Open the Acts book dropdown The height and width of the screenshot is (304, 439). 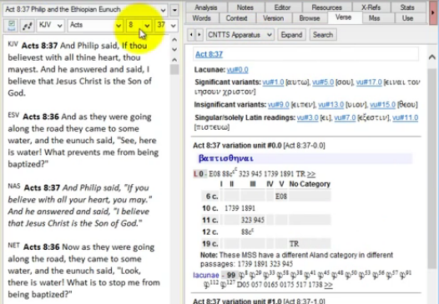click(x=95, y=26)
